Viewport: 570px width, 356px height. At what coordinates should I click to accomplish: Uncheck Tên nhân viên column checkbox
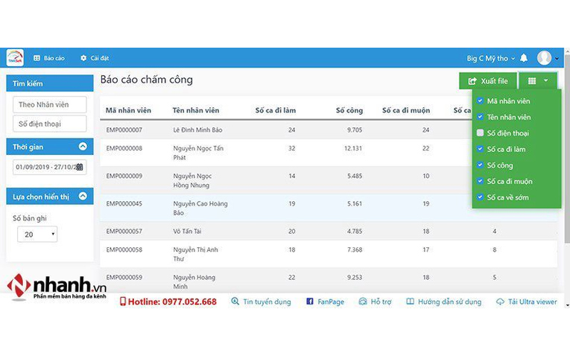pos(480,117)
